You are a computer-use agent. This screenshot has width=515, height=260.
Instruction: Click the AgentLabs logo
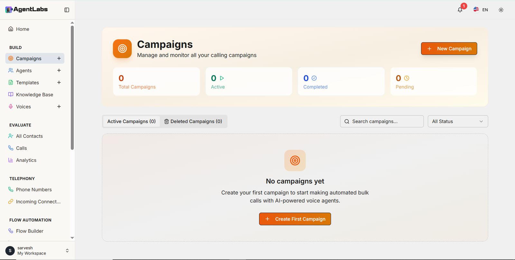tap(26, 9)
